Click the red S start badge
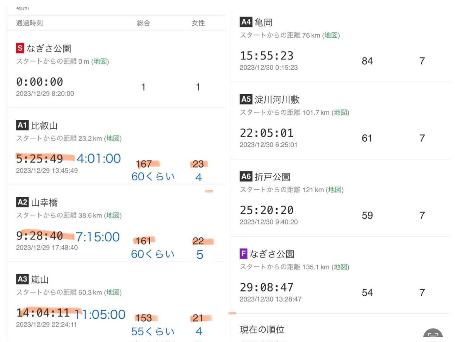This screenshot has width=455, height=342. pyautogui.click(x=20, y=48)
